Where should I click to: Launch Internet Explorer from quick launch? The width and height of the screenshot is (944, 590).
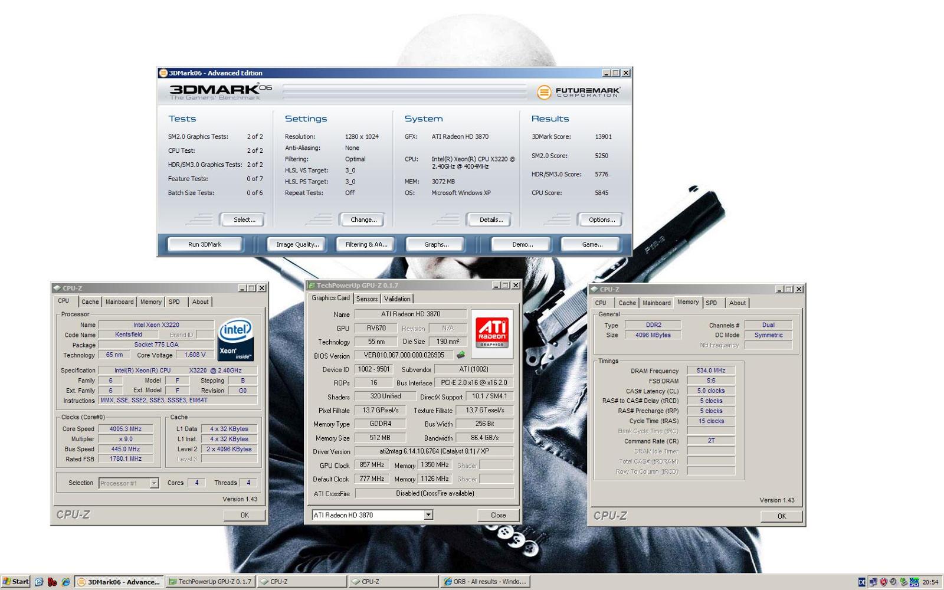coord(65,582)
